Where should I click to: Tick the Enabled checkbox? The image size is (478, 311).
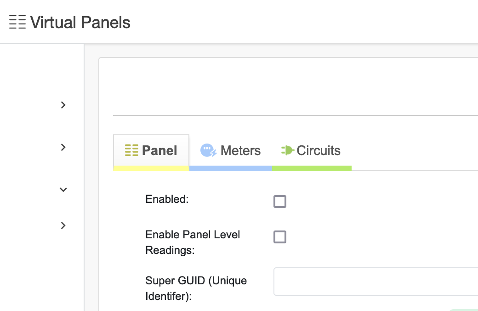click(x=280, y=202)
